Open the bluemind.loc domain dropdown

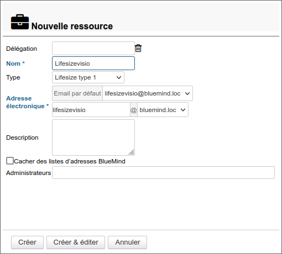coord(163,110)
